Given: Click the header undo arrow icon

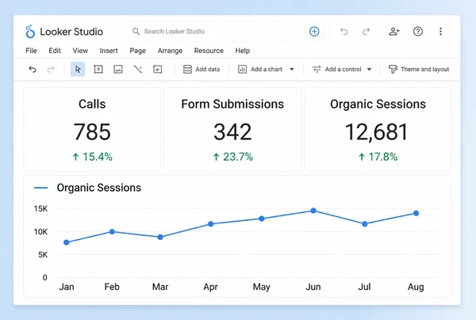Looking at the screenshot, I should pos(344,31).
